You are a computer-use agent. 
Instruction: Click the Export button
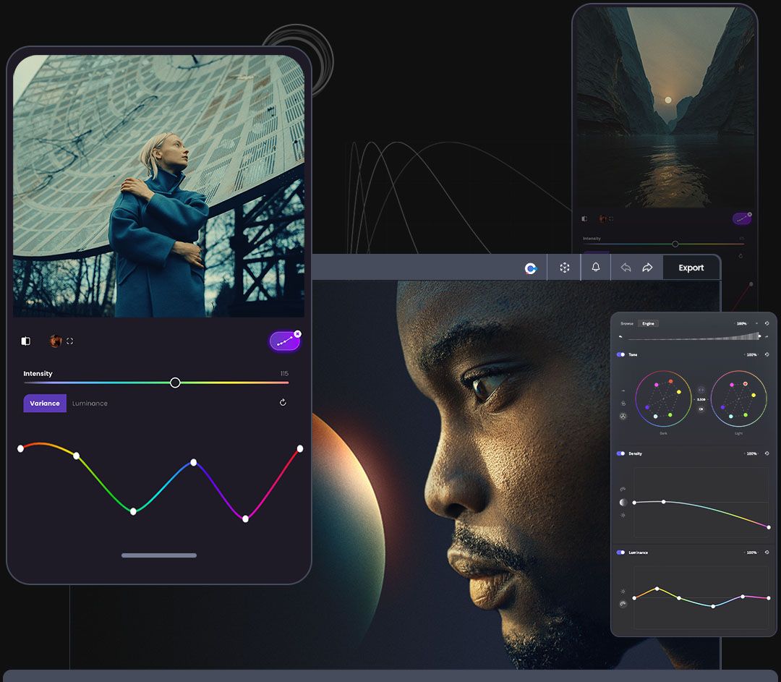[x=691, y=267]
